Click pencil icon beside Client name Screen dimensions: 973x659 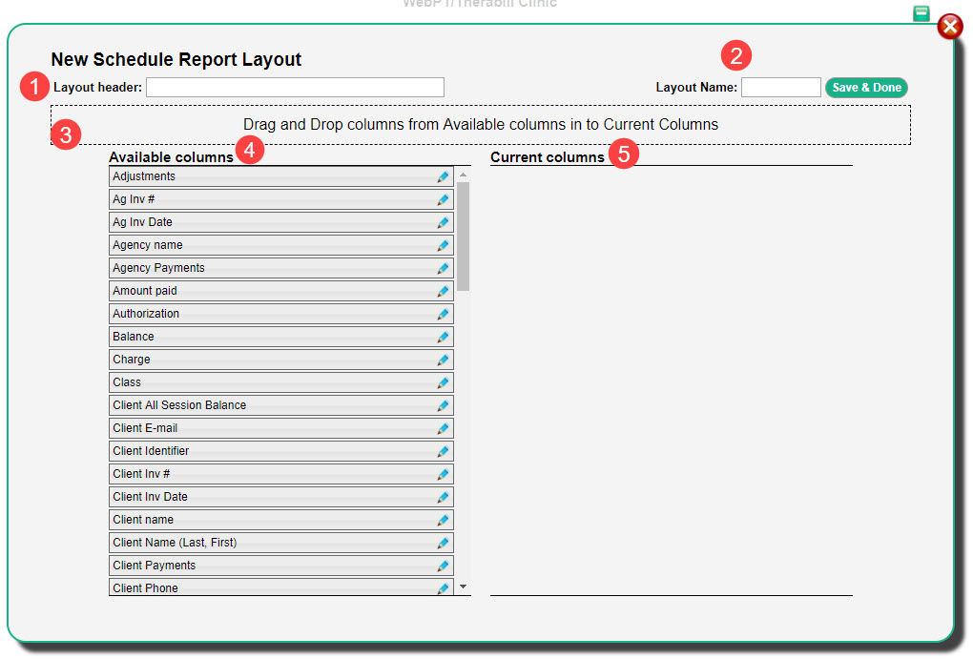(443, 522)
